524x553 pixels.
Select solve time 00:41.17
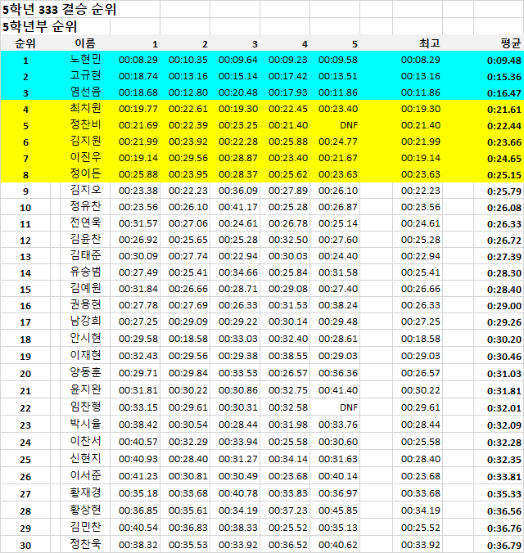click(238, 207)
